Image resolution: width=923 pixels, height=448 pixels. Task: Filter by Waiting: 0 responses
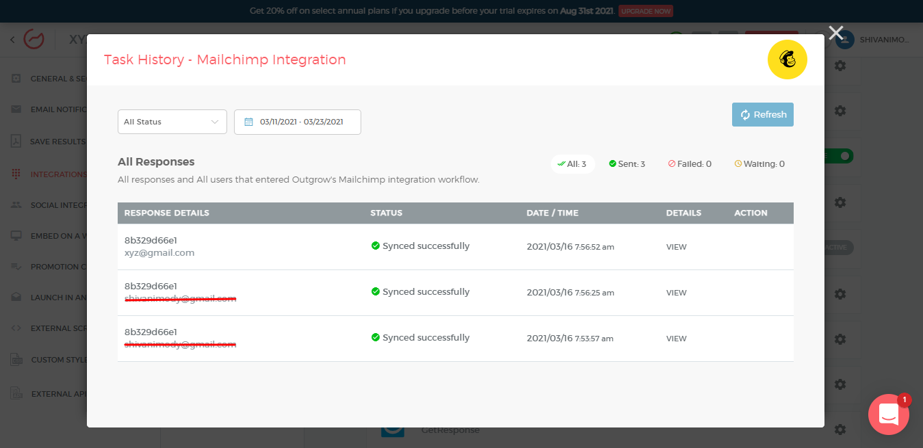[x=759, y=164]
